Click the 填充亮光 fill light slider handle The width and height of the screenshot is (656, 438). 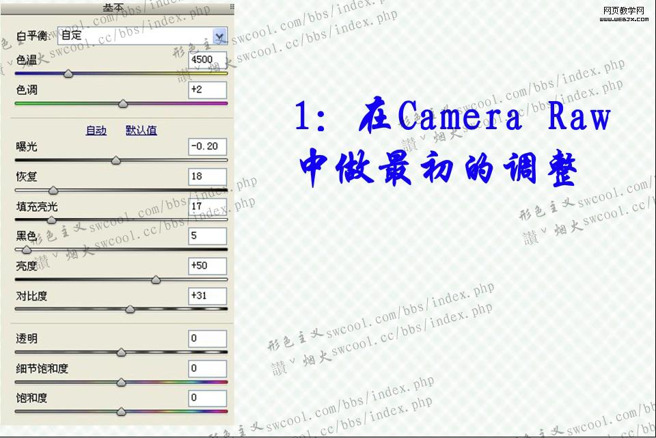click(51, 220)
